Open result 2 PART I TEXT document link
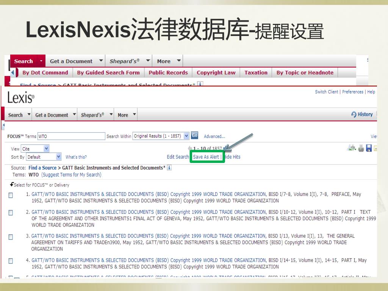Image resolution: width=388 pixels, height=291 pixels. coord(149,212)
